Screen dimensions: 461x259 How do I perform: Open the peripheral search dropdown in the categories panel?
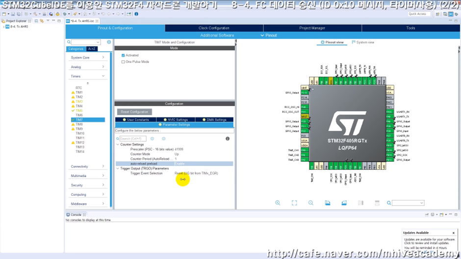(98, 42)
